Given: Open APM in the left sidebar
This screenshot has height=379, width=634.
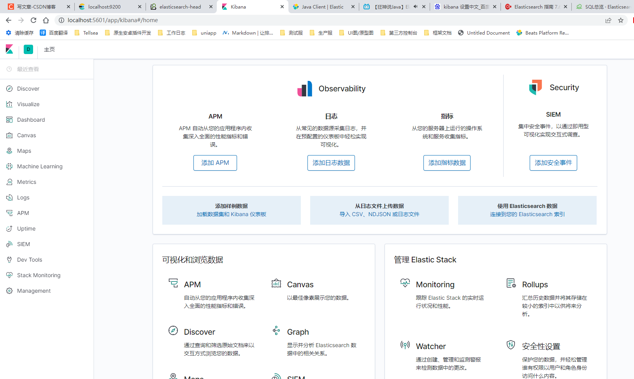Looking at the screenshot, I should click(x=23, y=213).
